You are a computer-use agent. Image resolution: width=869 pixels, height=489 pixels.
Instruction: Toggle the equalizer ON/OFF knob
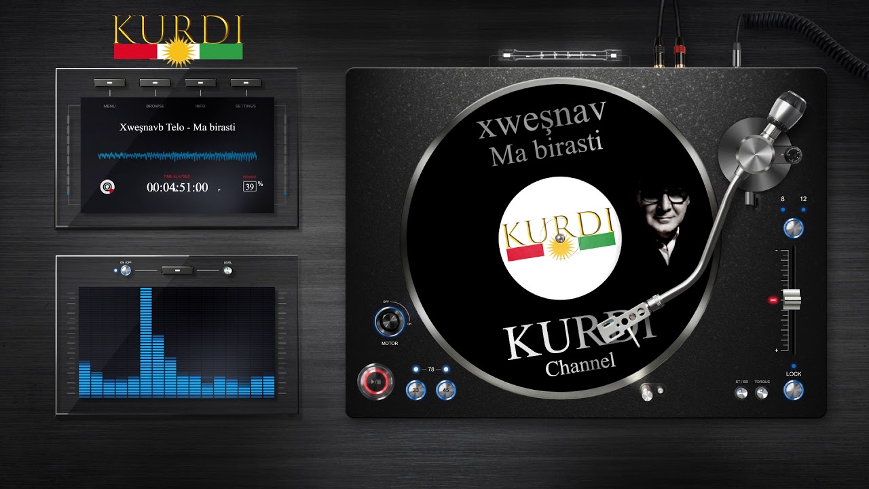tap(126, 270)
